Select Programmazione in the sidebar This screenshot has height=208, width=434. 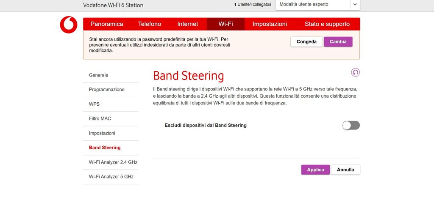(x=111, y=90)
